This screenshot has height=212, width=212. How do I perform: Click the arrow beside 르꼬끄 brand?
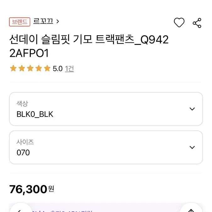tap(58, 21)
